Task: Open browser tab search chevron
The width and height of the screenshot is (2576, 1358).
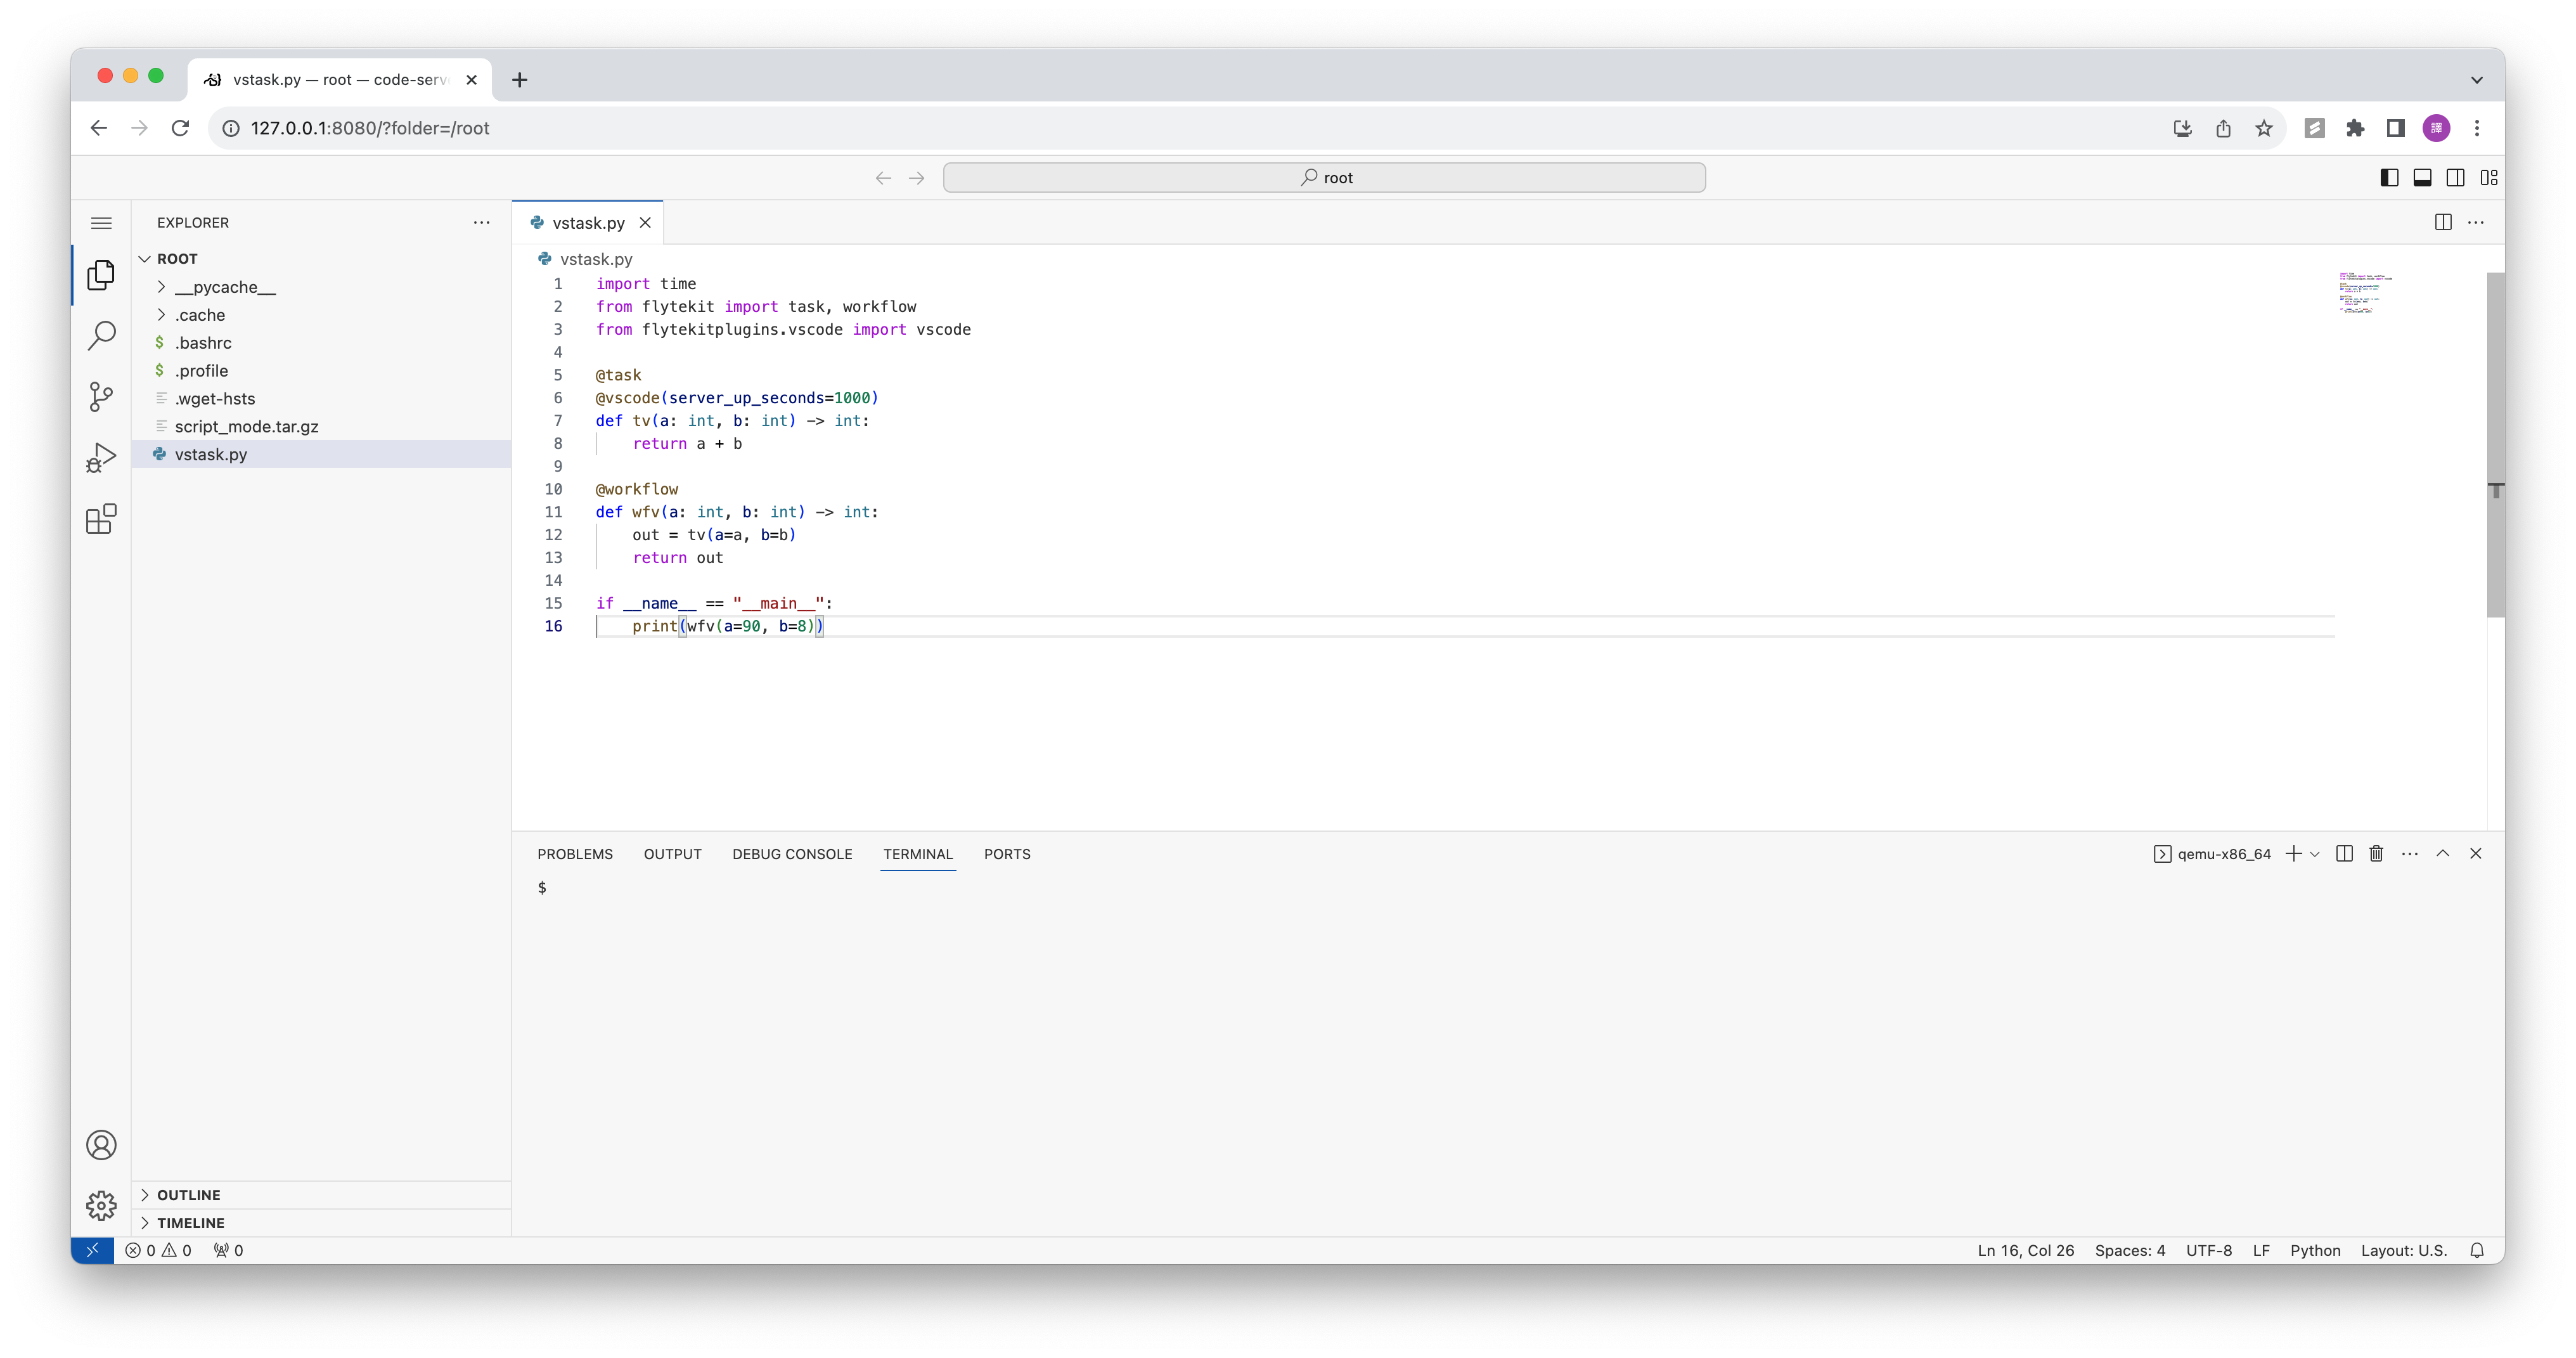Action: click(2477, 80)
